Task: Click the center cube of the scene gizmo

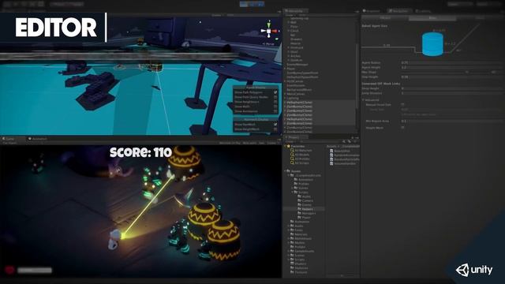Action: pos(268,32)
